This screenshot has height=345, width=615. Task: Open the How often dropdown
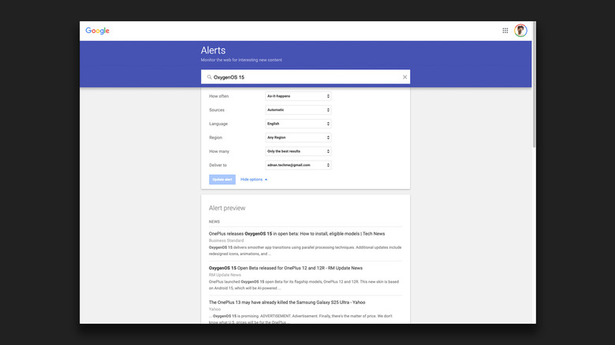point(298,96)
